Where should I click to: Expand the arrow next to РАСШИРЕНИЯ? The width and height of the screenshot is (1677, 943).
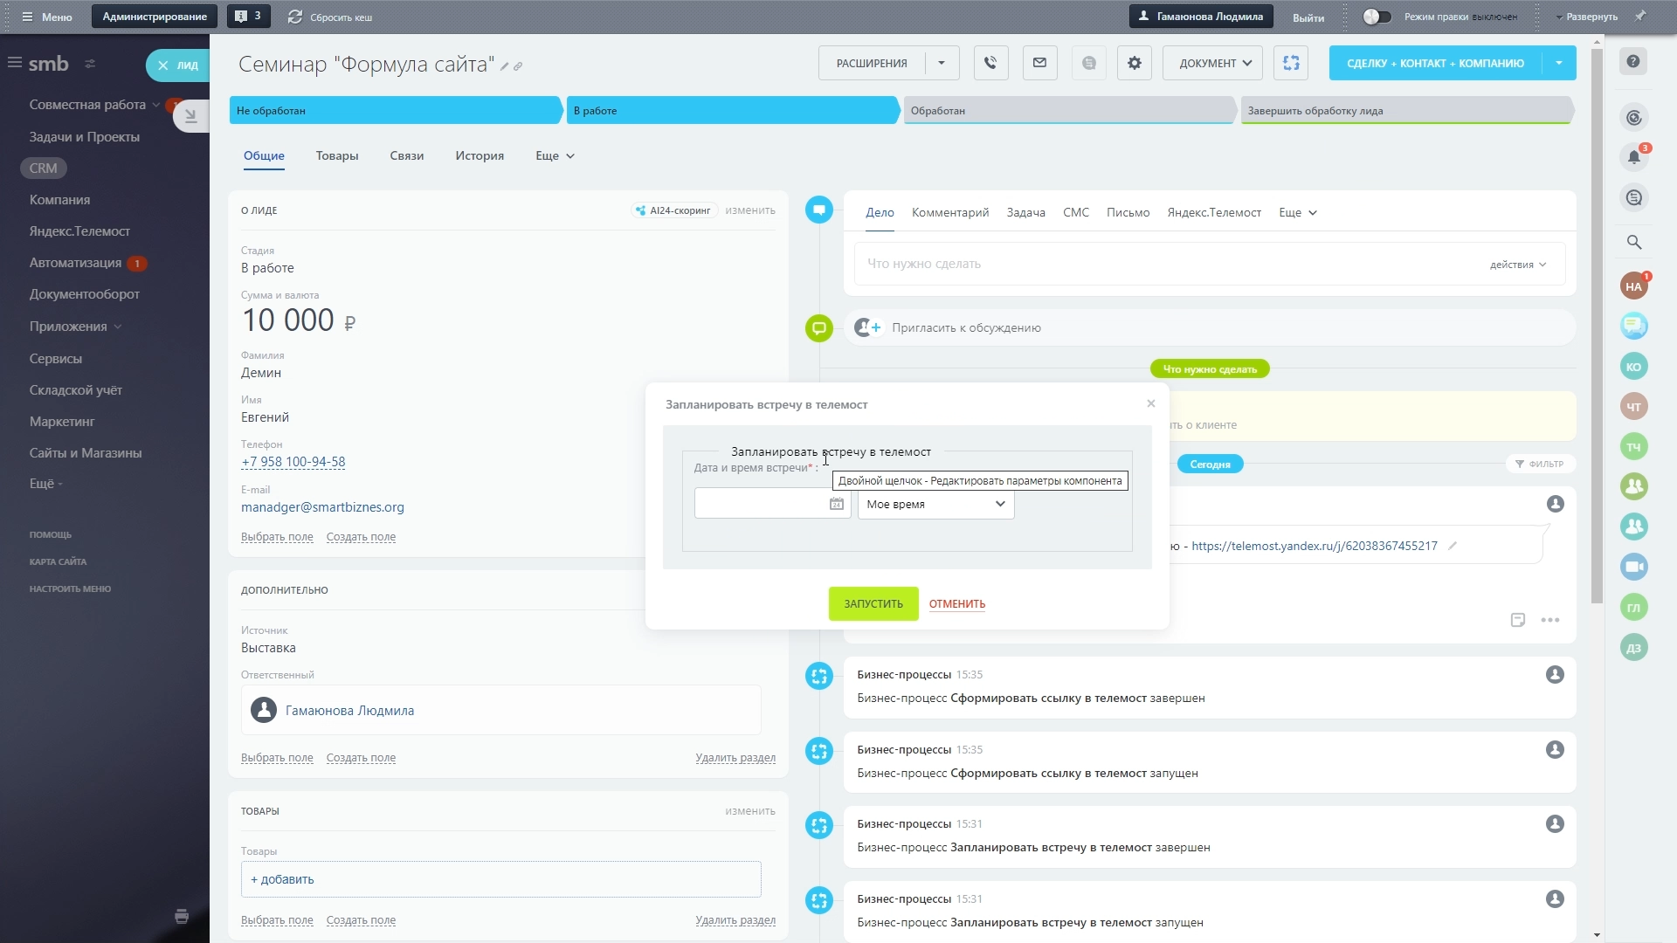pos(942,63)
